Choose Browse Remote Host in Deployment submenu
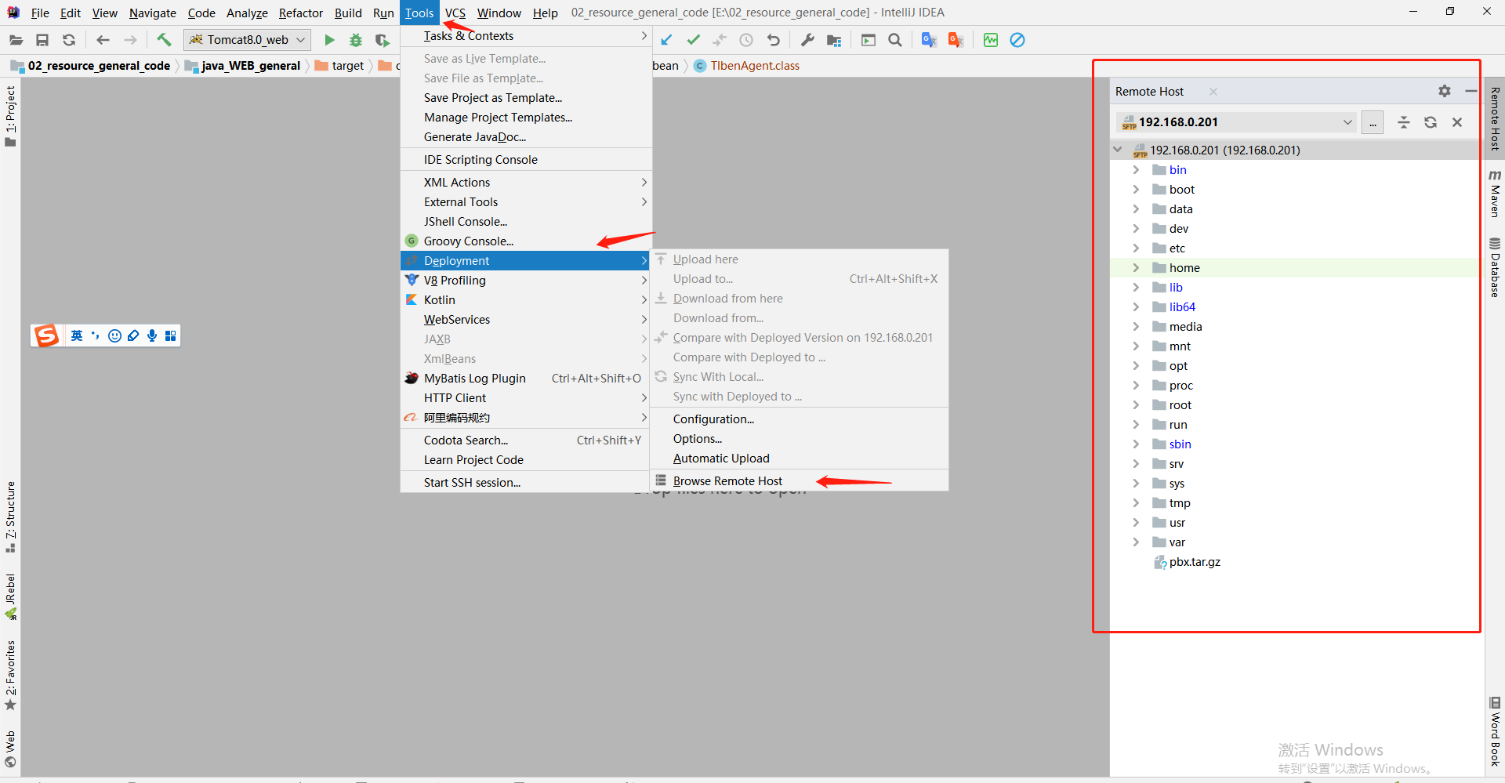Image resolution: width=1505 pixels, height=783 pixels. click(800, 480)
